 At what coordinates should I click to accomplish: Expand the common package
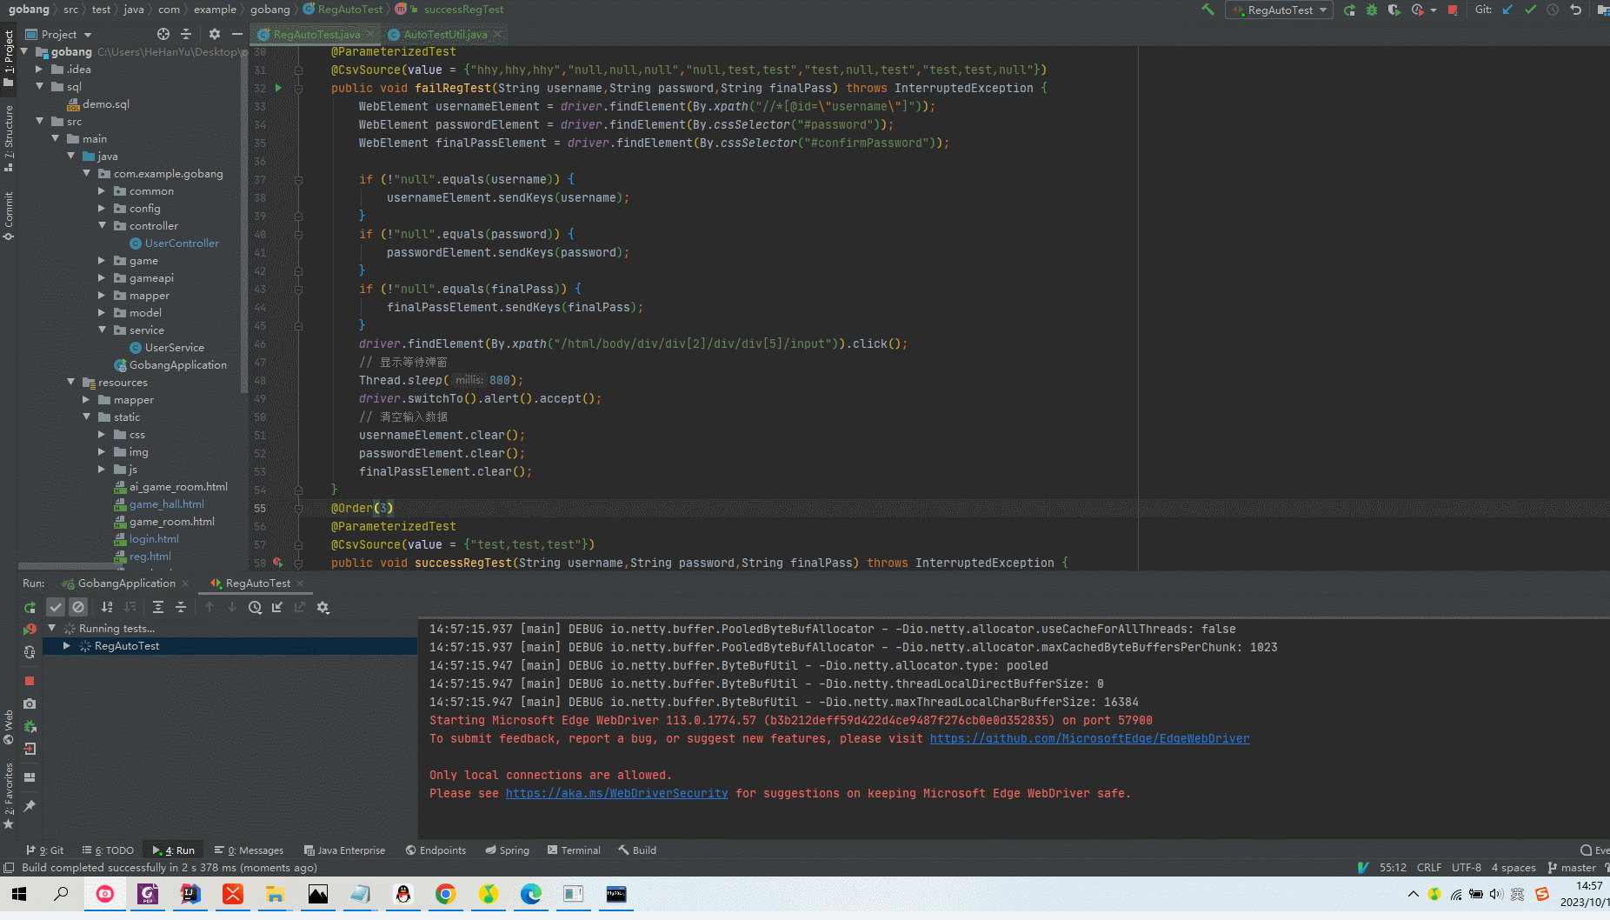(x=102, y=190)
